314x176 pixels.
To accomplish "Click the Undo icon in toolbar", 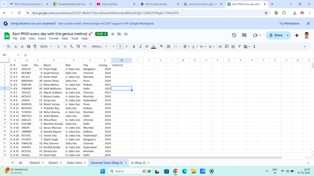I will (x=16, y=47).
